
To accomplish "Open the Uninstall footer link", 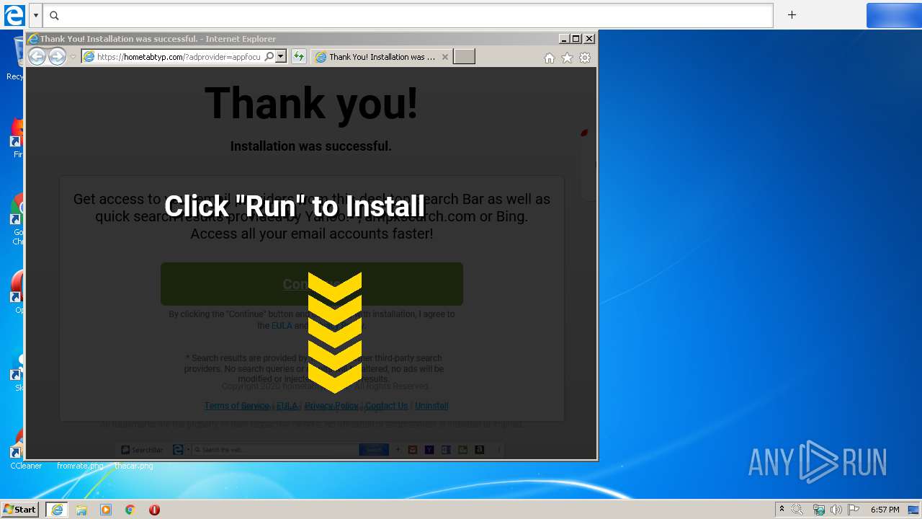I will coord(431,406).
